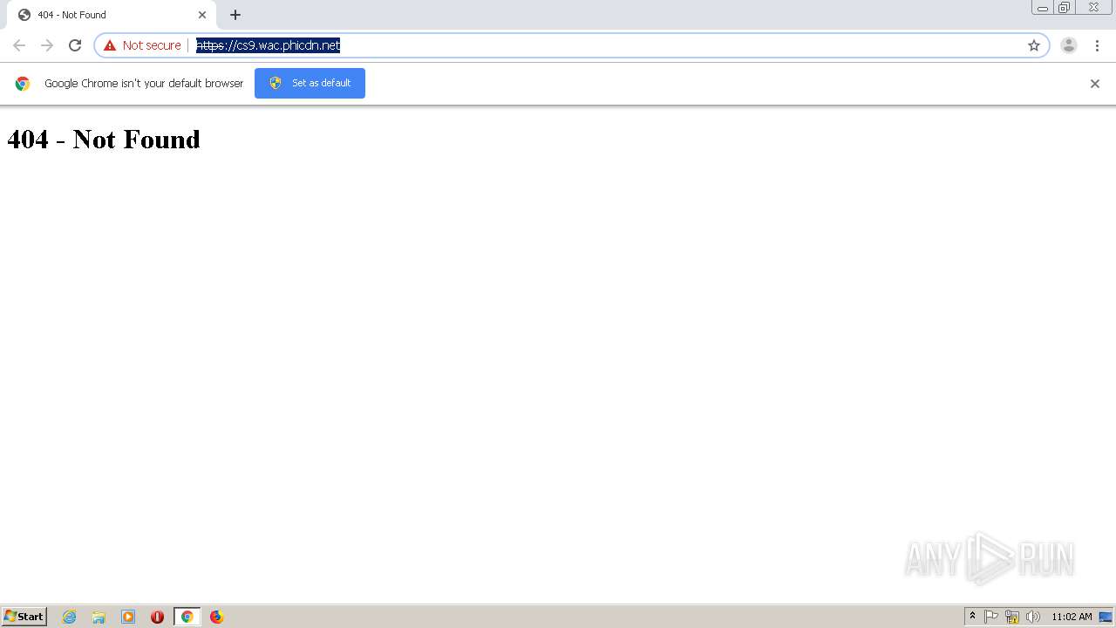Click the 11:02 AM system clock
This screenshot has height=628, width=1116.
[x=1072, y=617]
